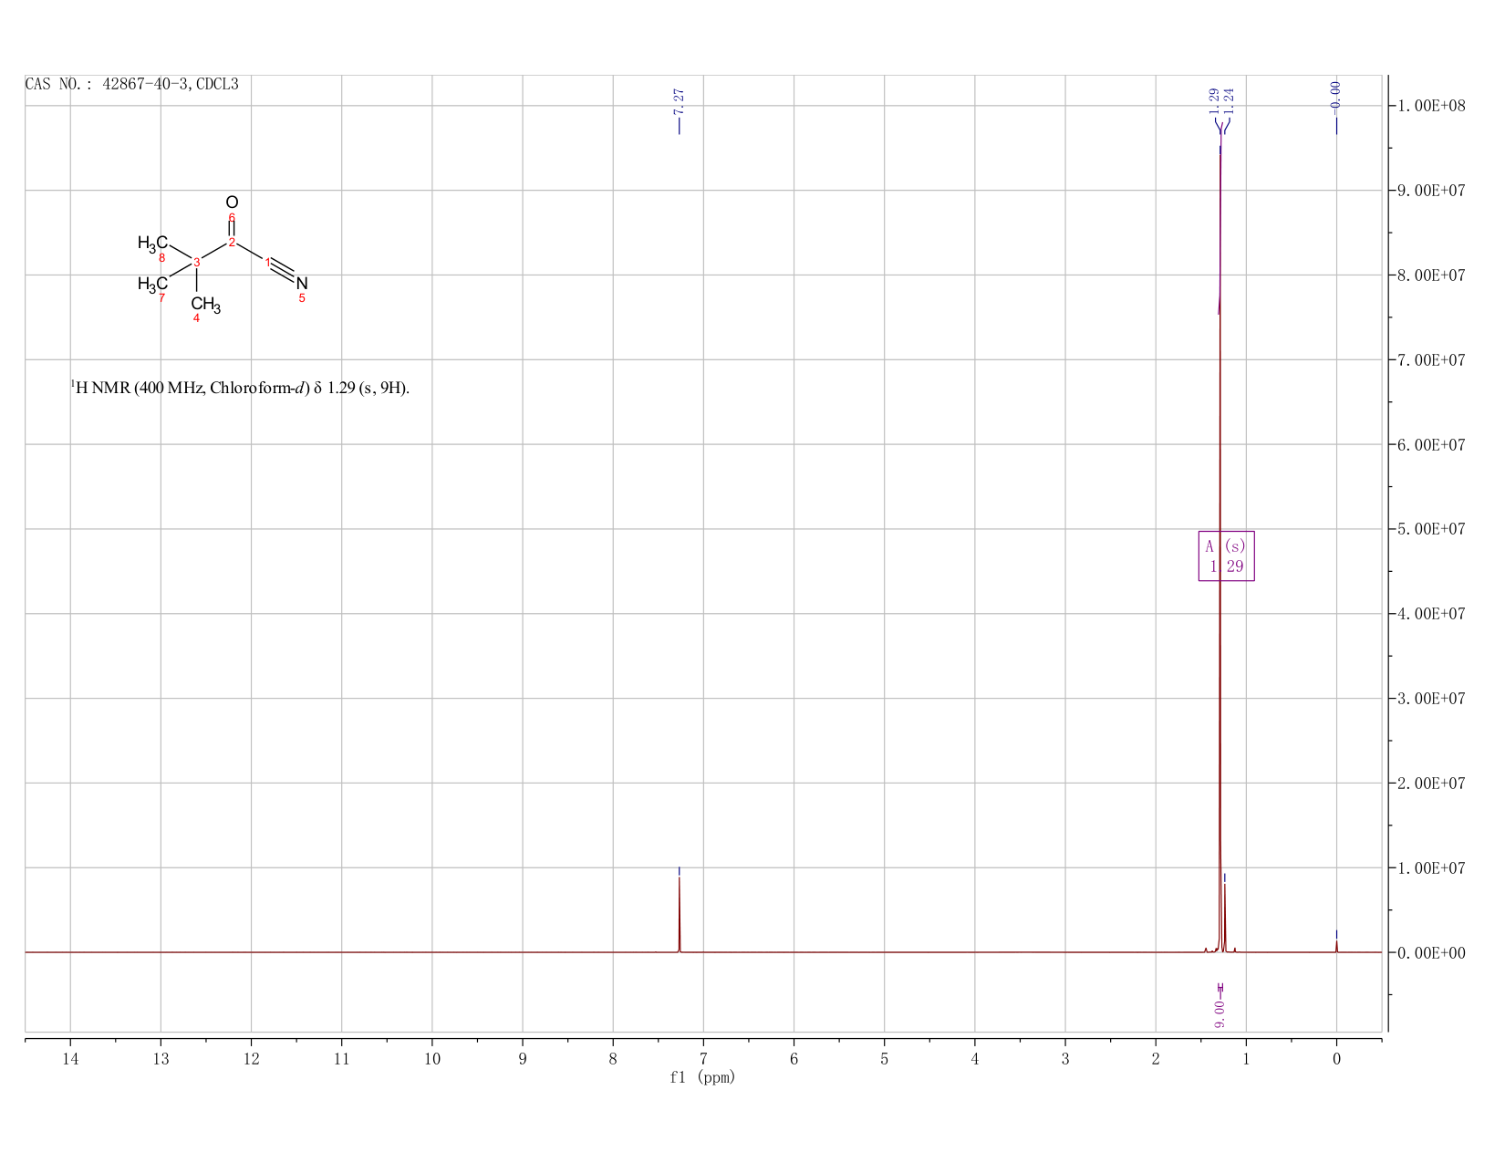Select the CH3 group numbered 4

(x=205, y=304)
